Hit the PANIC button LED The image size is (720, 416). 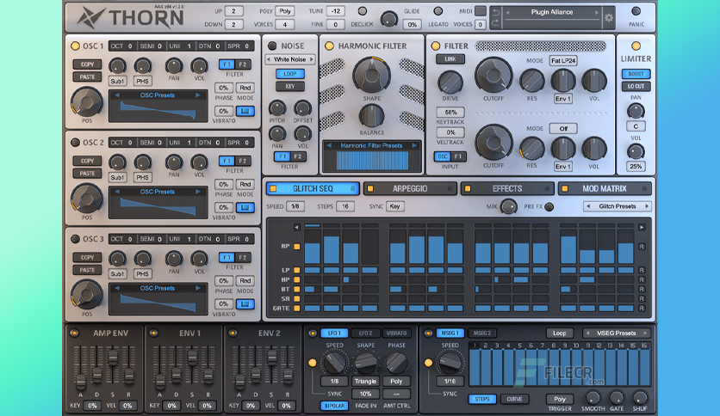(x=636, y=11)
